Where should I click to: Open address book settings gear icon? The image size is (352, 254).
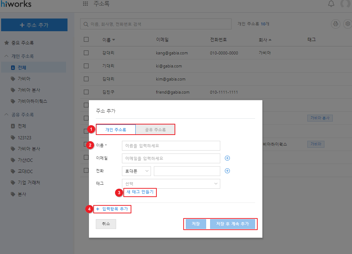coord(348,24)
